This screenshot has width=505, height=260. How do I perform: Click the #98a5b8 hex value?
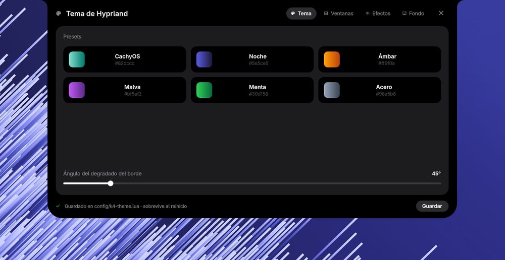(386, 94)
